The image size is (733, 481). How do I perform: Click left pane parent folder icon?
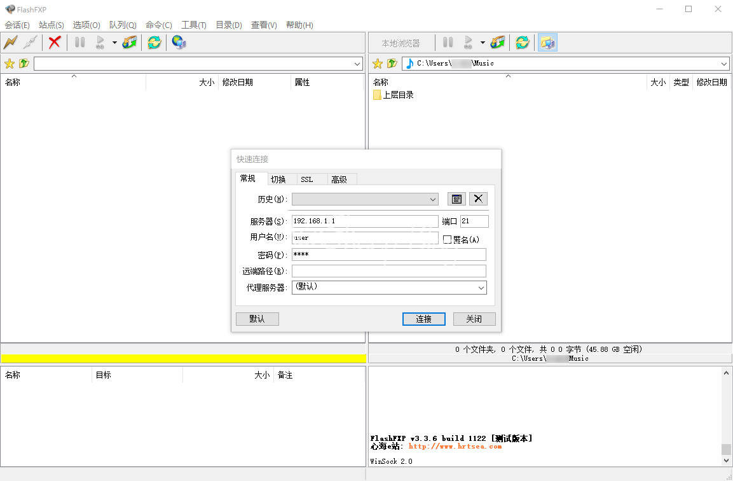pyautogui.click(x=24, y=63)
